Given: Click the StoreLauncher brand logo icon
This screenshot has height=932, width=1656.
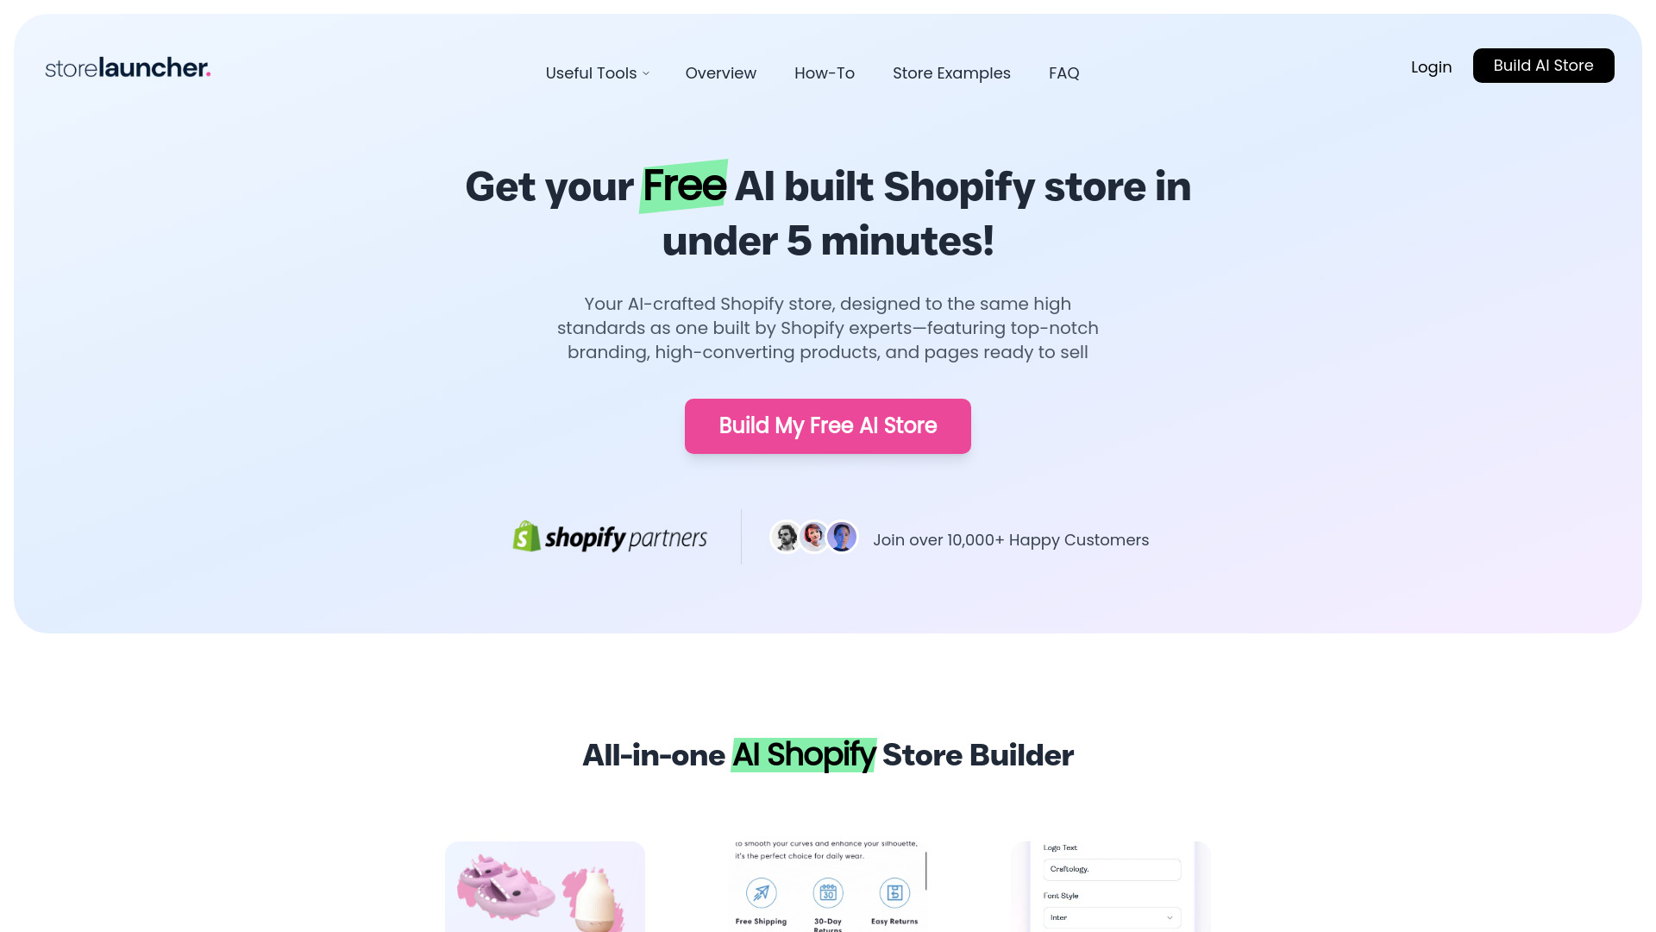Looking at the screenshot, I should (x=128, y=68).
